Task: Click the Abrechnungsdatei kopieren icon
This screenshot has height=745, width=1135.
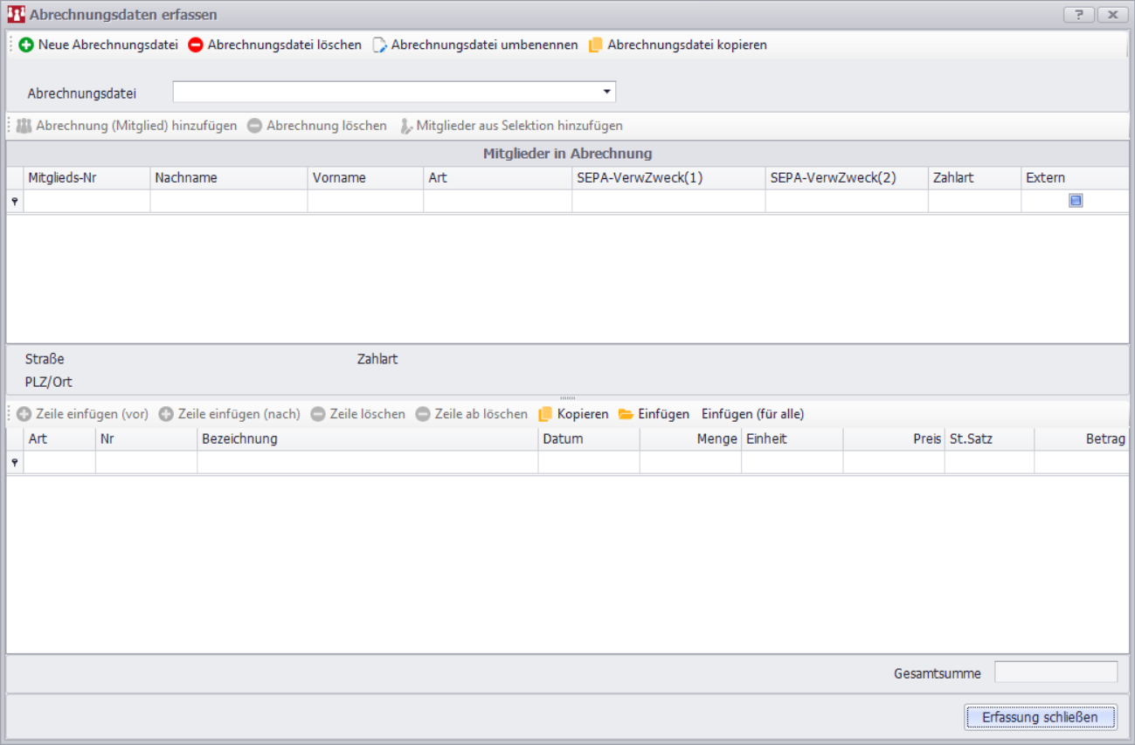Action: point(596,45)
